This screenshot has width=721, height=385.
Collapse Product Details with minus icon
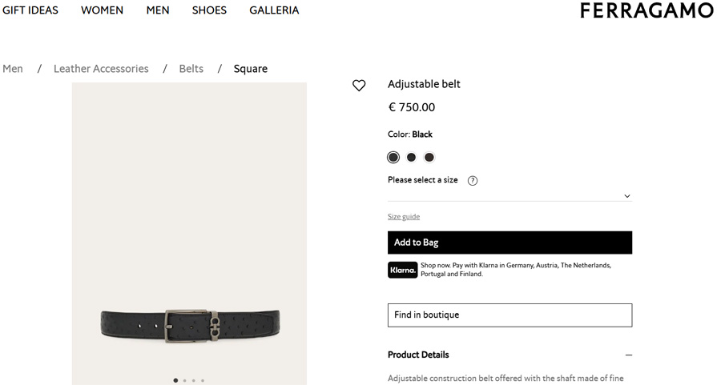tap(628, 355)
